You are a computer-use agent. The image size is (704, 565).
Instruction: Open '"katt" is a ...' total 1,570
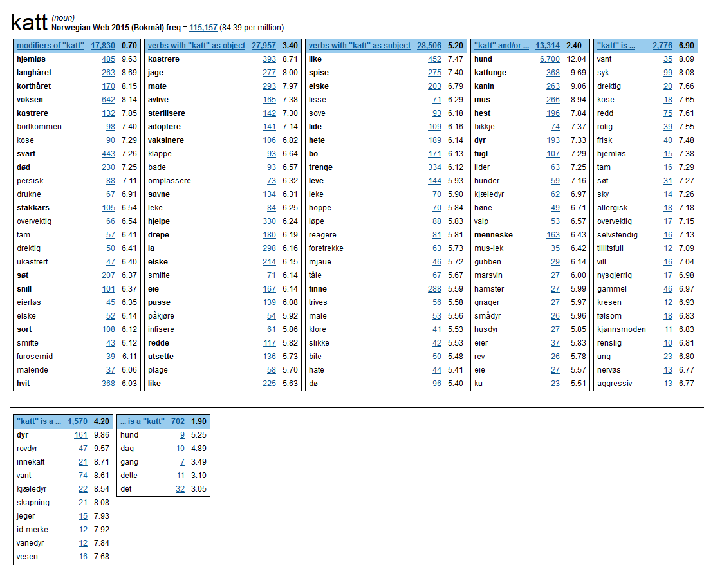(78, 421)
